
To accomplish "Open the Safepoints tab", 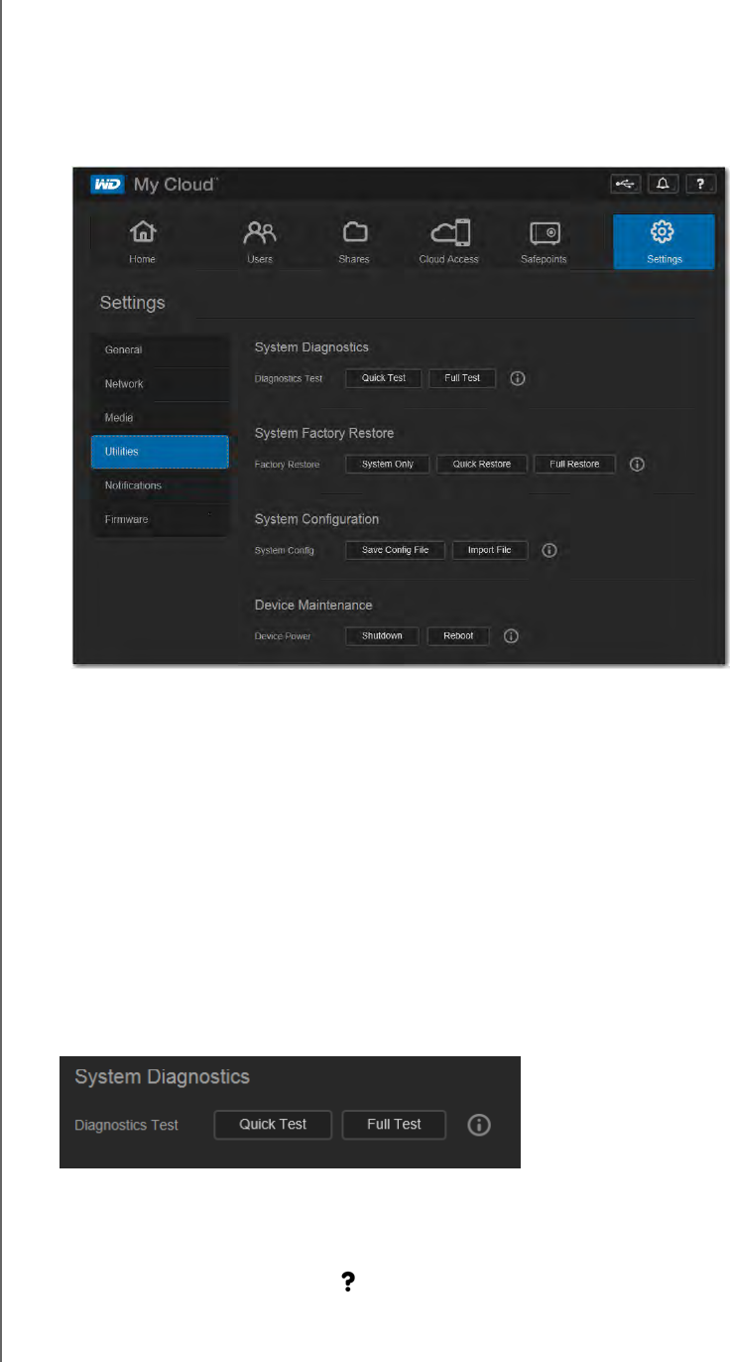I will (x=545, y=242).
